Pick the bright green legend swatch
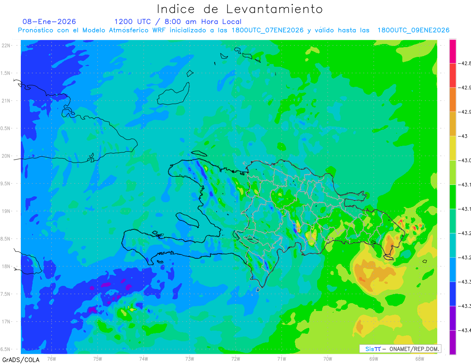This screenshot has height=364, width=471. [x=453, y=197]
